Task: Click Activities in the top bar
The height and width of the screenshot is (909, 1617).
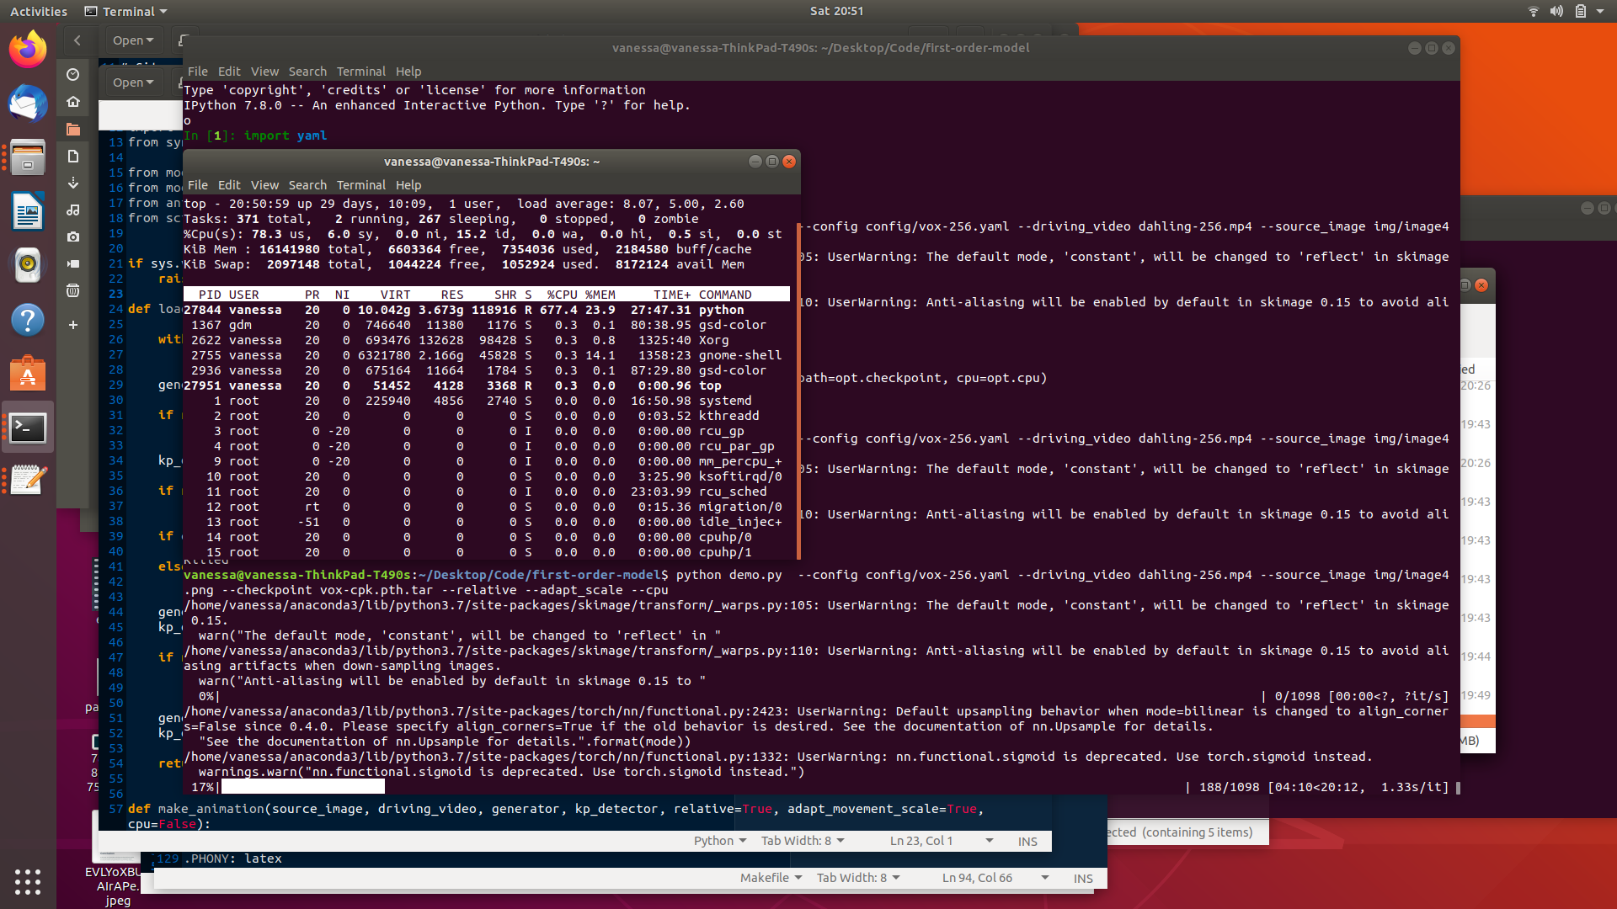Action: point(39,11)
